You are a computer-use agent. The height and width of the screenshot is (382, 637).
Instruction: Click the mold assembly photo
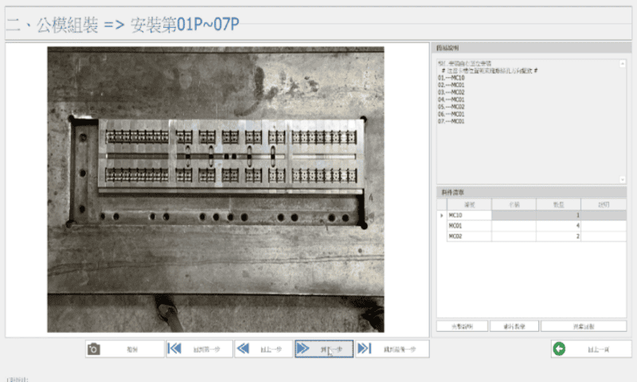tap(215, 189)
